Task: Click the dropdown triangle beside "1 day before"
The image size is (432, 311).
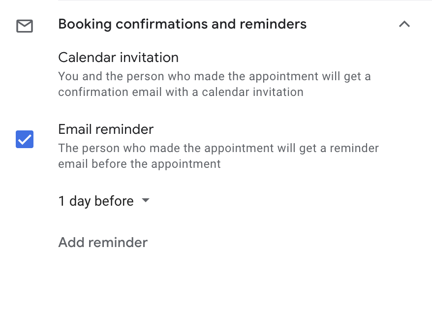Action: tap(145, 201)
